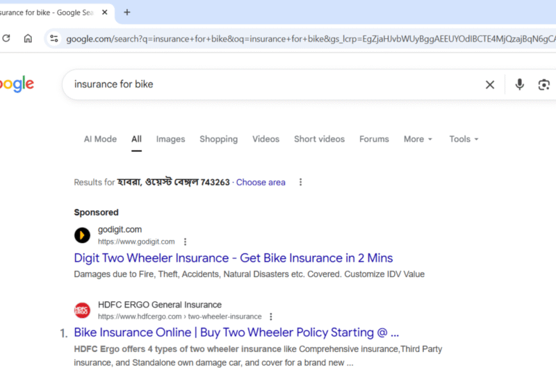The image size is (556, 370).
Task: Open location options three-dot menu
Action: coord(300,182)
